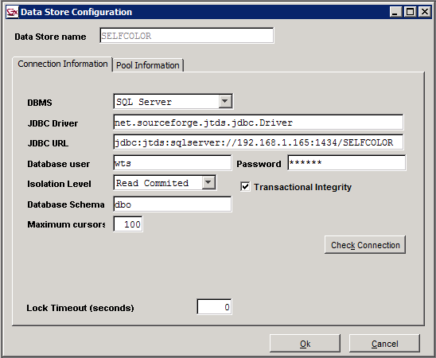The height and width of the screenshot is (358, 436).
Task: Click the Isolation Level label
Action: (59, 184)
